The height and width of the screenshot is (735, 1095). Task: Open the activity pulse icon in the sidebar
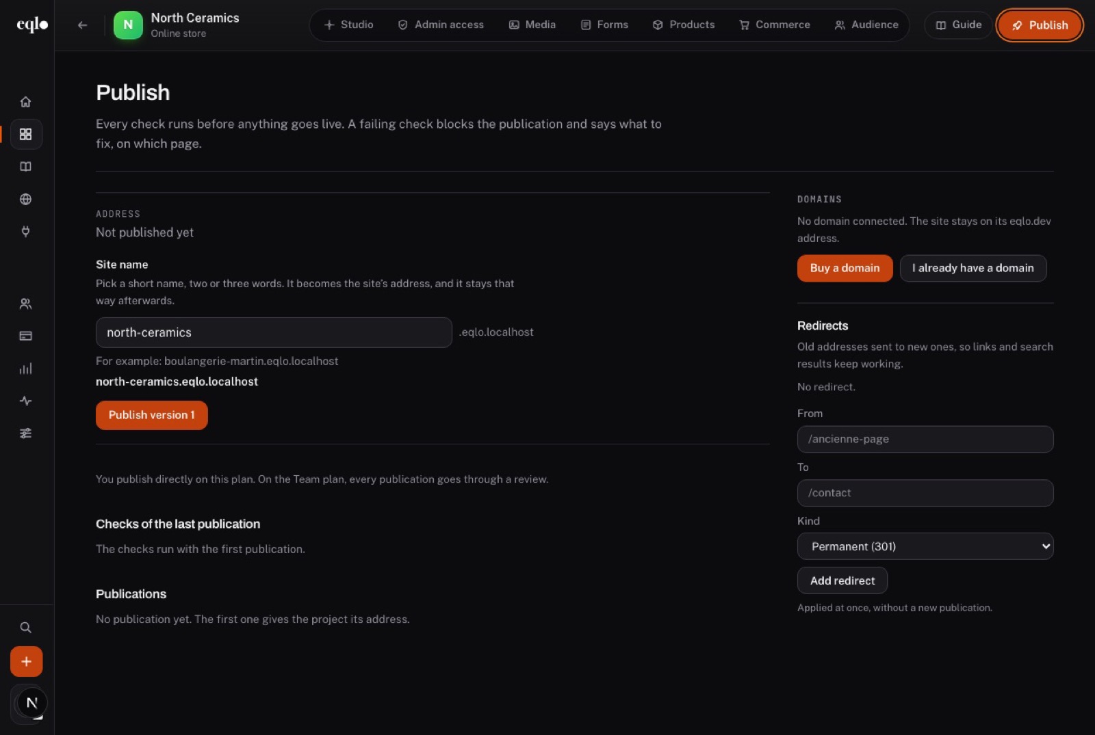[26, 401]
